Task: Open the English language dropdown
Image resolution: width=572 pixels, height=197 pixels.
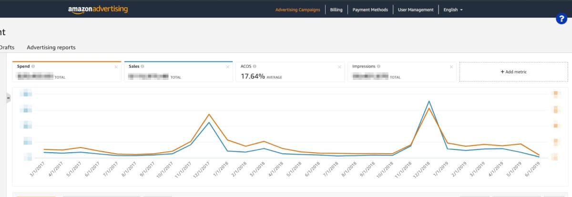Action: pyautogui.click(x=453, y=10)
